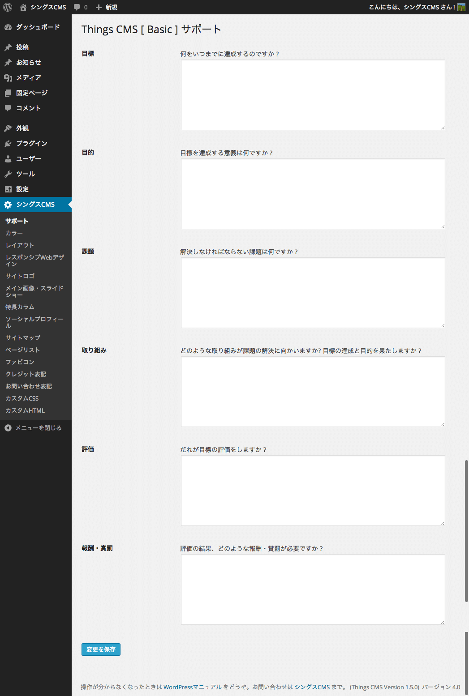Open the サイトロゴ submenu item
469x696 pixels.
pos(36,276)
